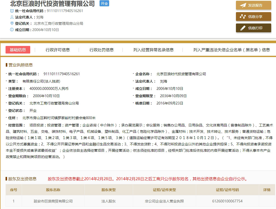Click the company title 北京巨浪时代投资管理有限公司
The width and height of the screenshot is (276, 209).
[x=52, y=4]
